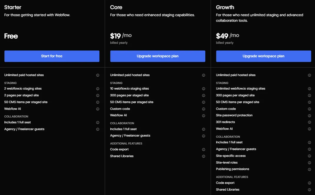This screenshot has height=195, width=315.
Task: Click the info icon for Site-specific access
Action: 309,156
